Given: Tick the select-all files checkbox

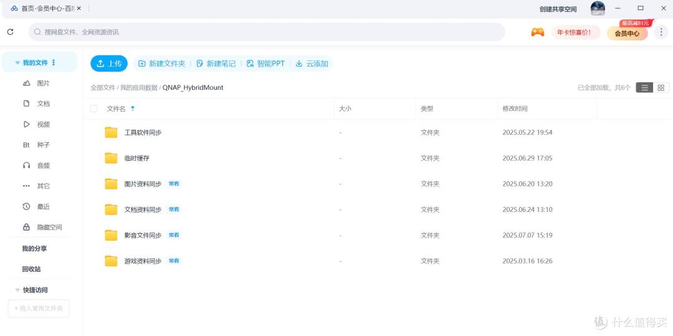Looking at the screenshot, I should tap(93, 108).
